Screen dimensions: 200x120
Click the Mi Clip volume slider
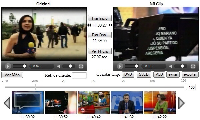click(181, 66)
